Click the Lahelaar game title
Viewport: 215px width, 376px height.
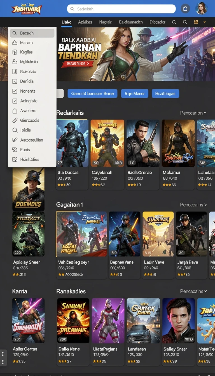[206, 173]
